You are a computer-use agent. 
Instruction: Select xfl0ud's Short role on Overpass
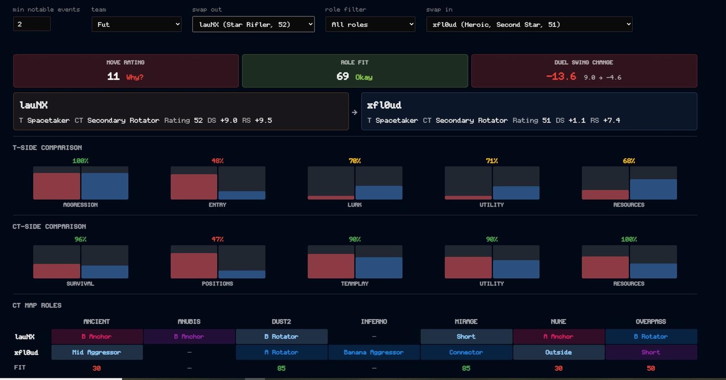[x=651, y=352]
